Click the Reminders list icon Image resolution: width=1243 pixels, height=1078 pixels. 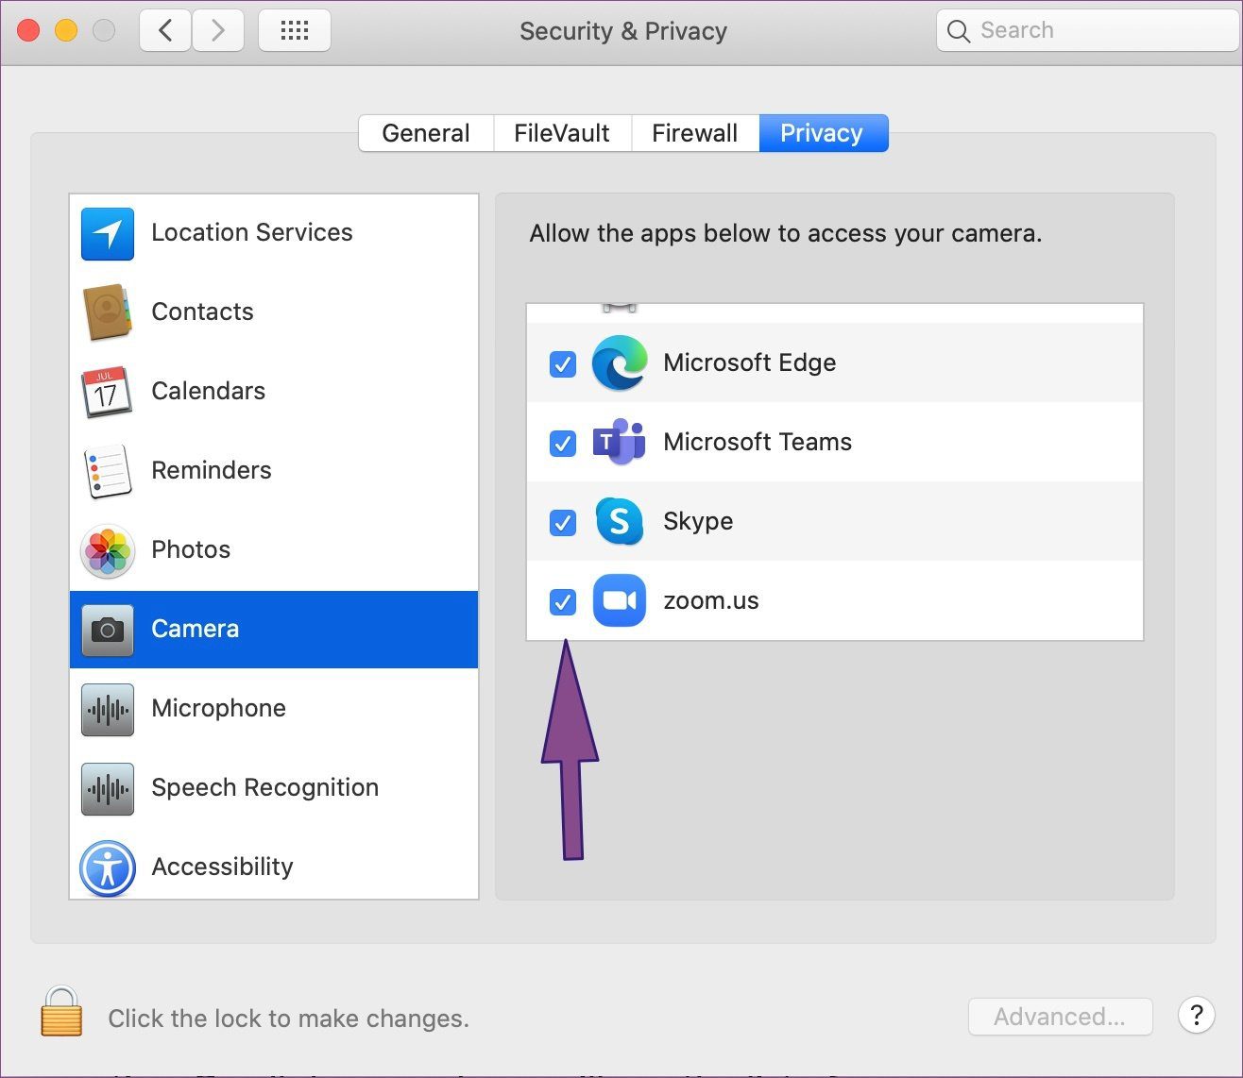point(107,471)
